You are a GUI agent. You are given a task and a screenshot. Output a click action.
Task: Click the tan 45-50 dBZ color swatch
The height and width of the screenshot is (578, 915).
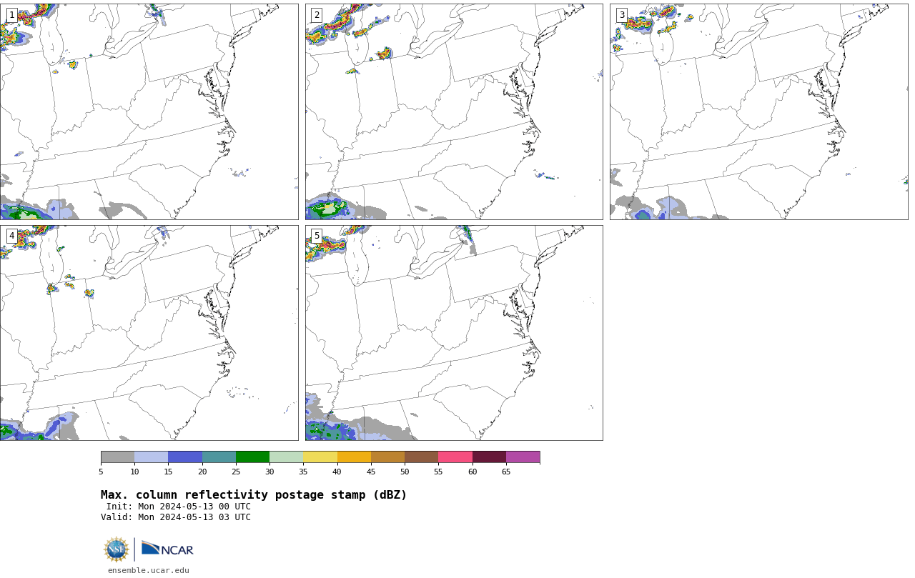click(x=387, y=457)
